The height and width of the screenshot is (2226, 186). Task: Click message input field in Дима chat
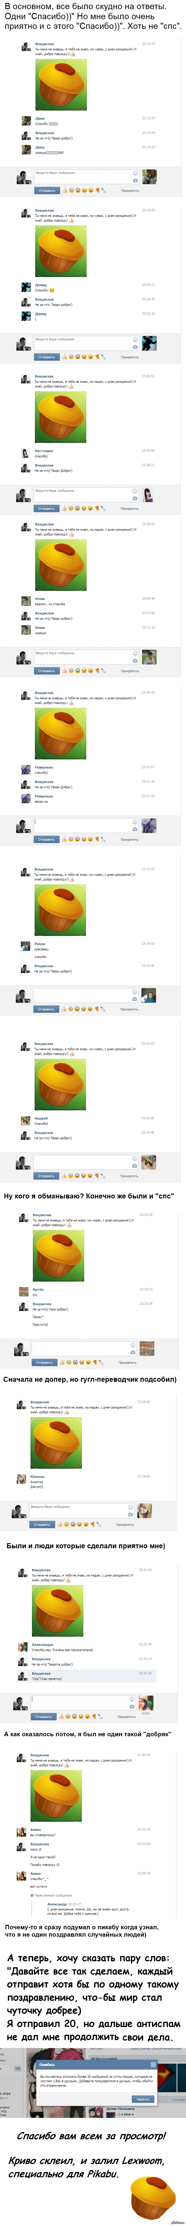[86, 175]
